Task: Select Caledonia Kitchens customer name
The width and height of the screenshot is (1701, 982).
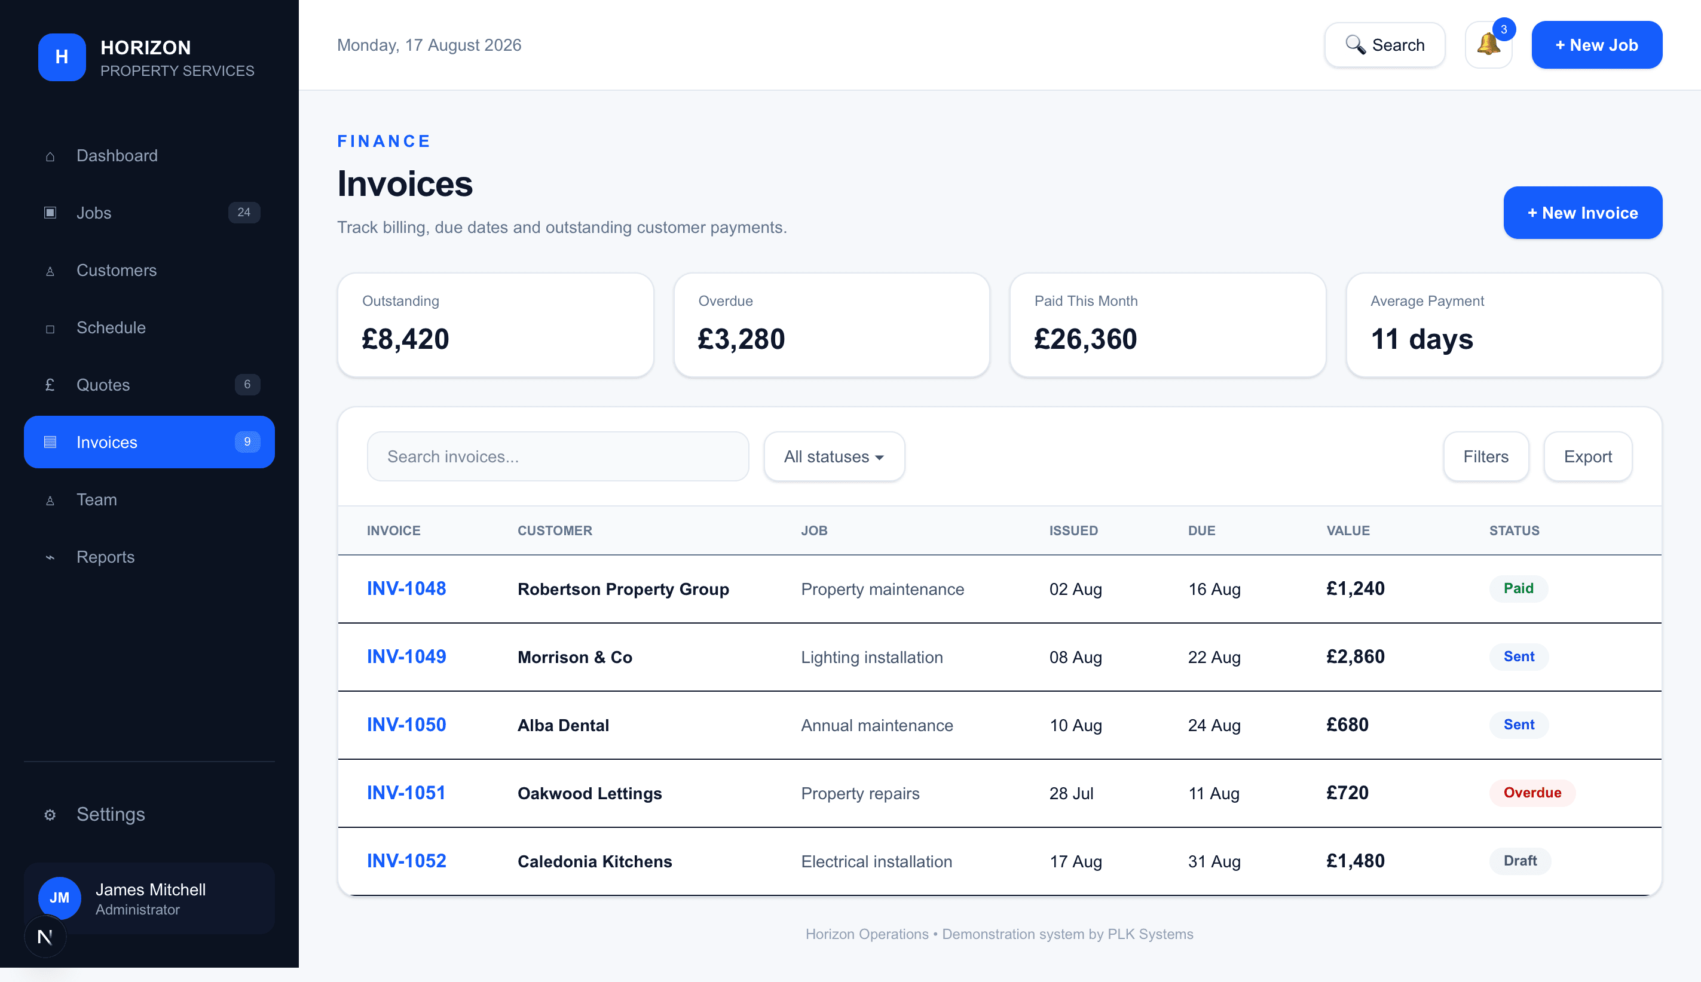Action: tap(595, 862)
